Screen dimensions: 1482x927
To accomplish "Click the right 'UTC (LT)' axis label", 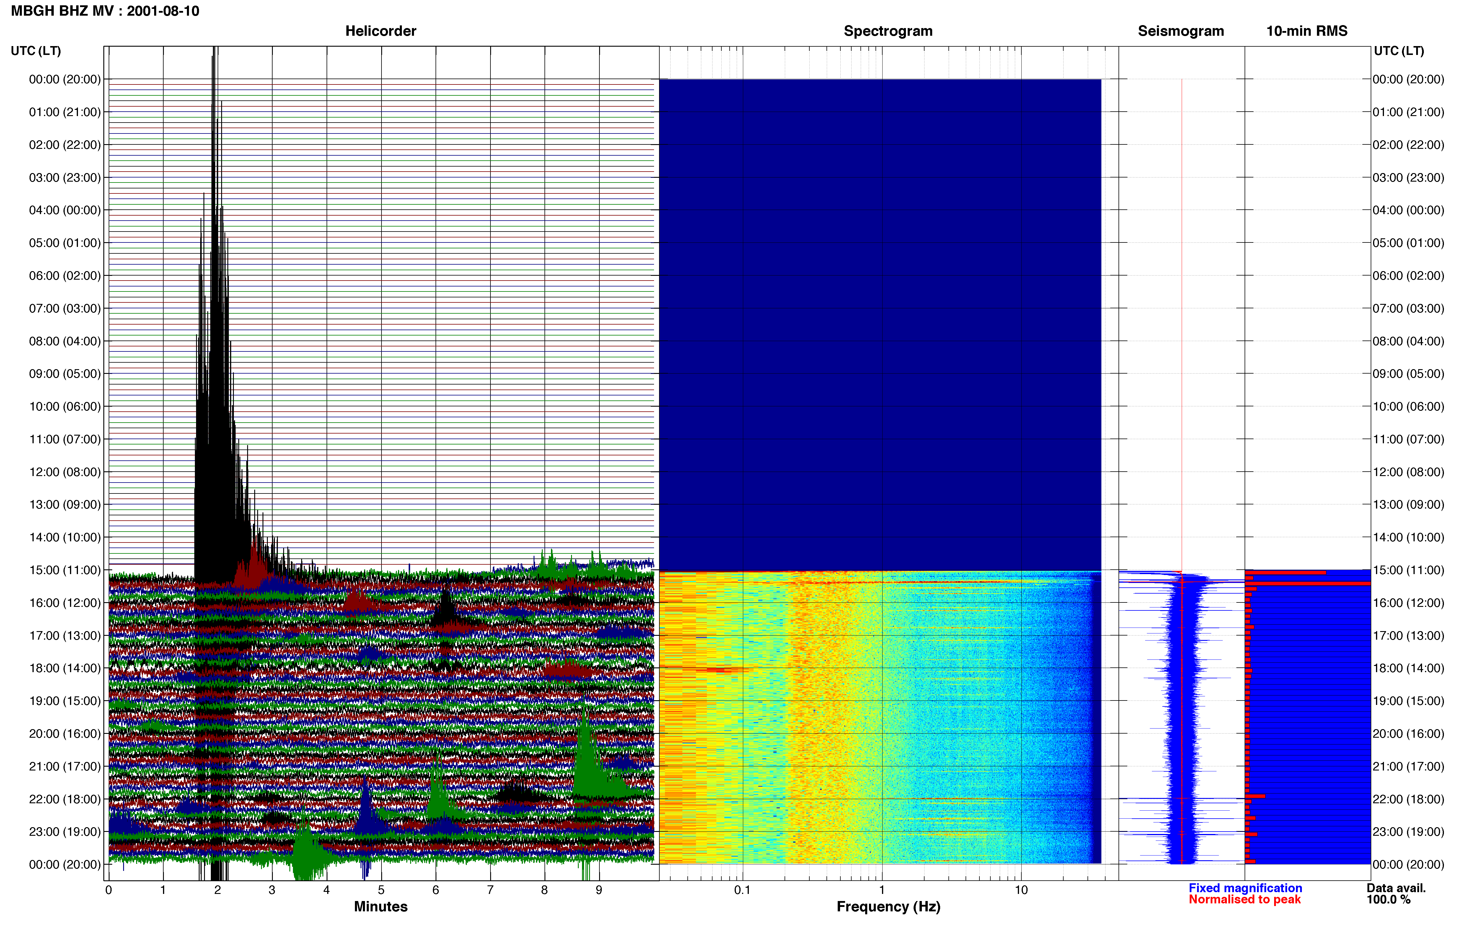I will pos(1399,51).
